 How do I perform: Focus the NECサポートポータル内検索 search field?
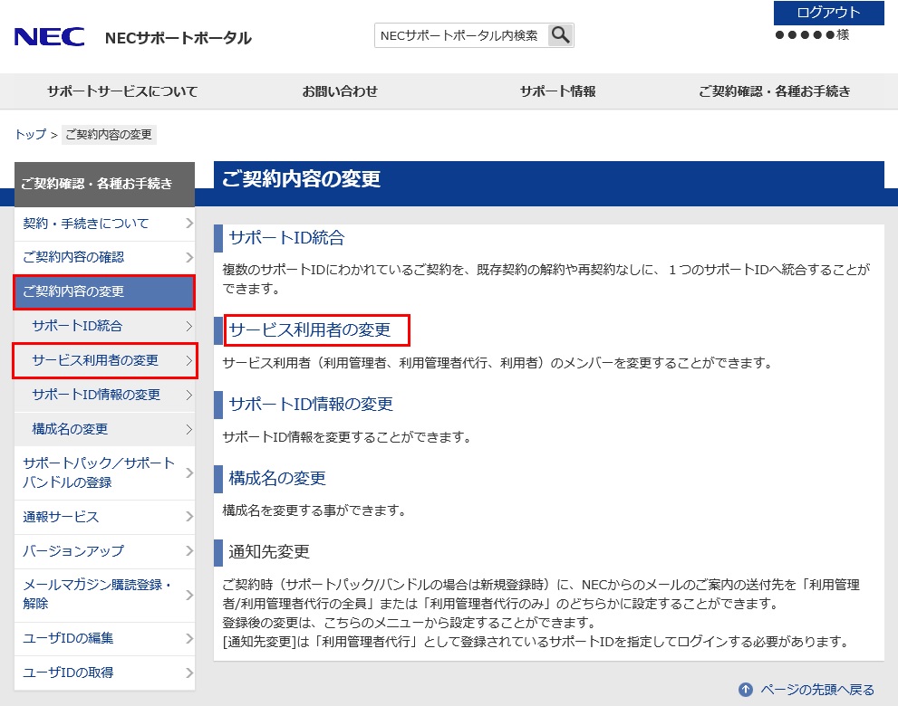(x=460, y=35)
